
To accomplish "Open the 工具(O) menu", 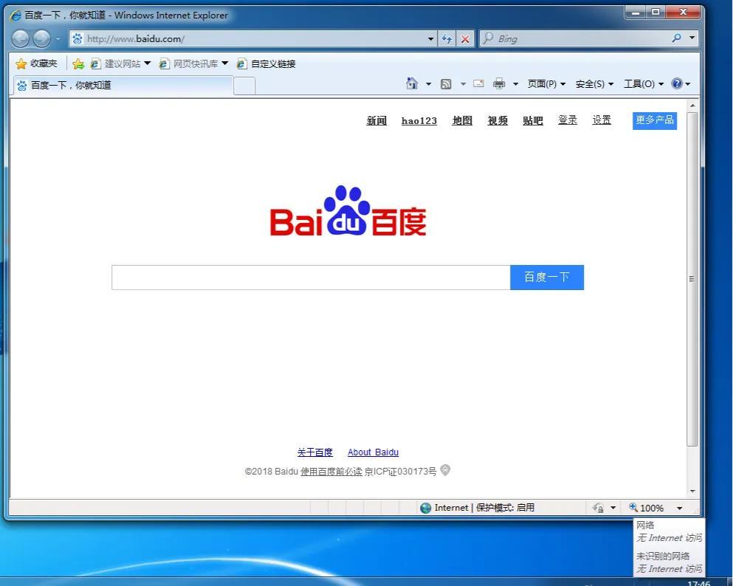I will [x=644, y=84].
